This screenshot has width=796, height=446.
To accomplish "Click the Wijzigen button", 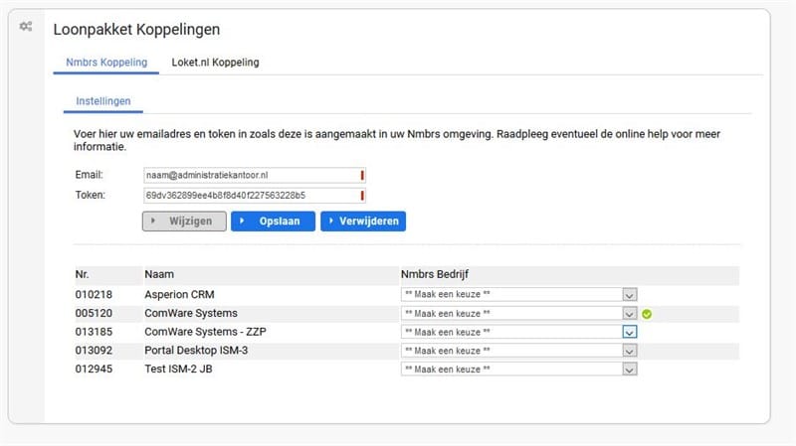I will (x=184, y=221).
